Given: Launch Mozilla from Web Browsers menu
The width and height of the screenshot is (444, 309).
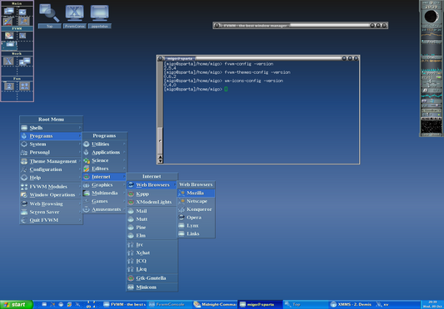Looking at the screenshot, I should pyautogui.click(x=196, y=193).
